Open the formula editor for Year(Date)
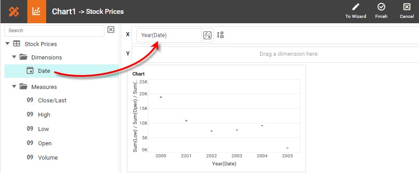Image resolution: width=419 pixels, height=173 pixels. (207, 35)
